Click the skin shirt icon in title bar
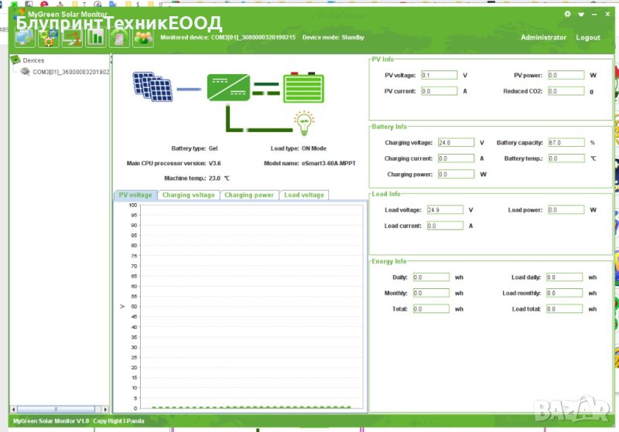Screen dimensions: 619x432 tap(580, 14)
